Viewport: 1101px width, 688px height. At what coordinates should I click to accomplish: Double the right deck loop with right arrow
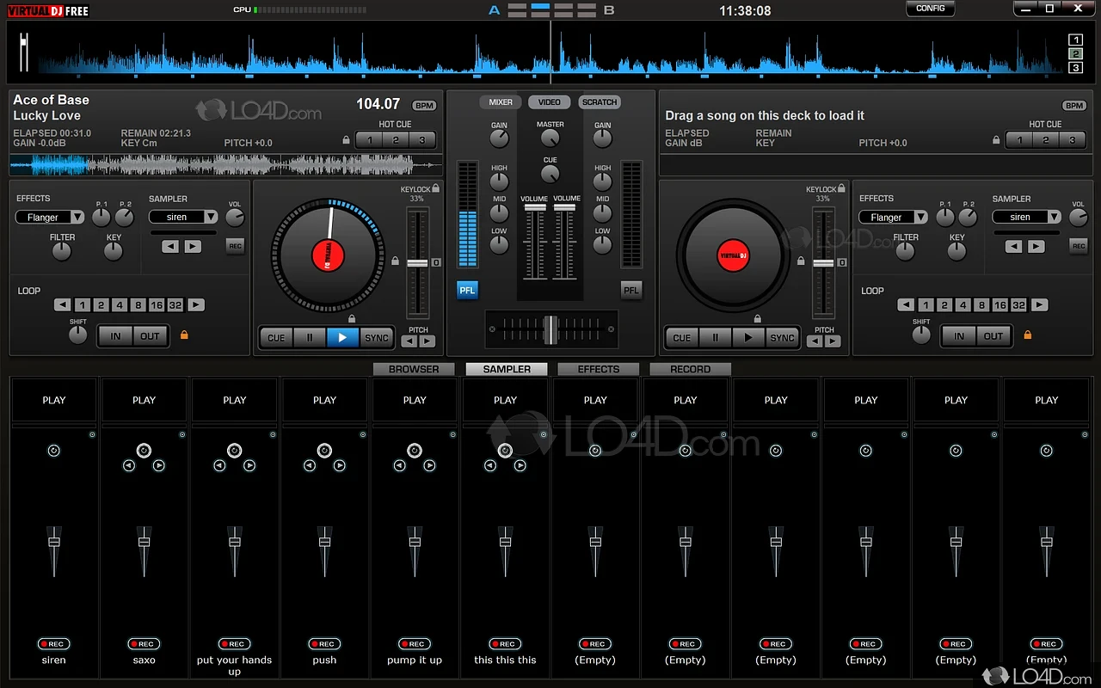(x=1040, y=305)
